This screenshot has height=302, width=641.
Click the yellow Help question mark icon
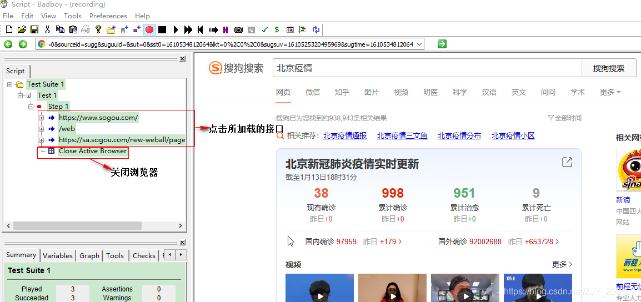pyautogui.click(x=98, y=29)
